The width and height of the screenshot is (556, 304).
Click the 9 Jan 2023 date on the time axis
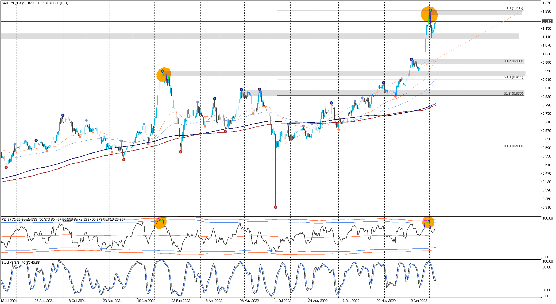[x=419, y=301]
